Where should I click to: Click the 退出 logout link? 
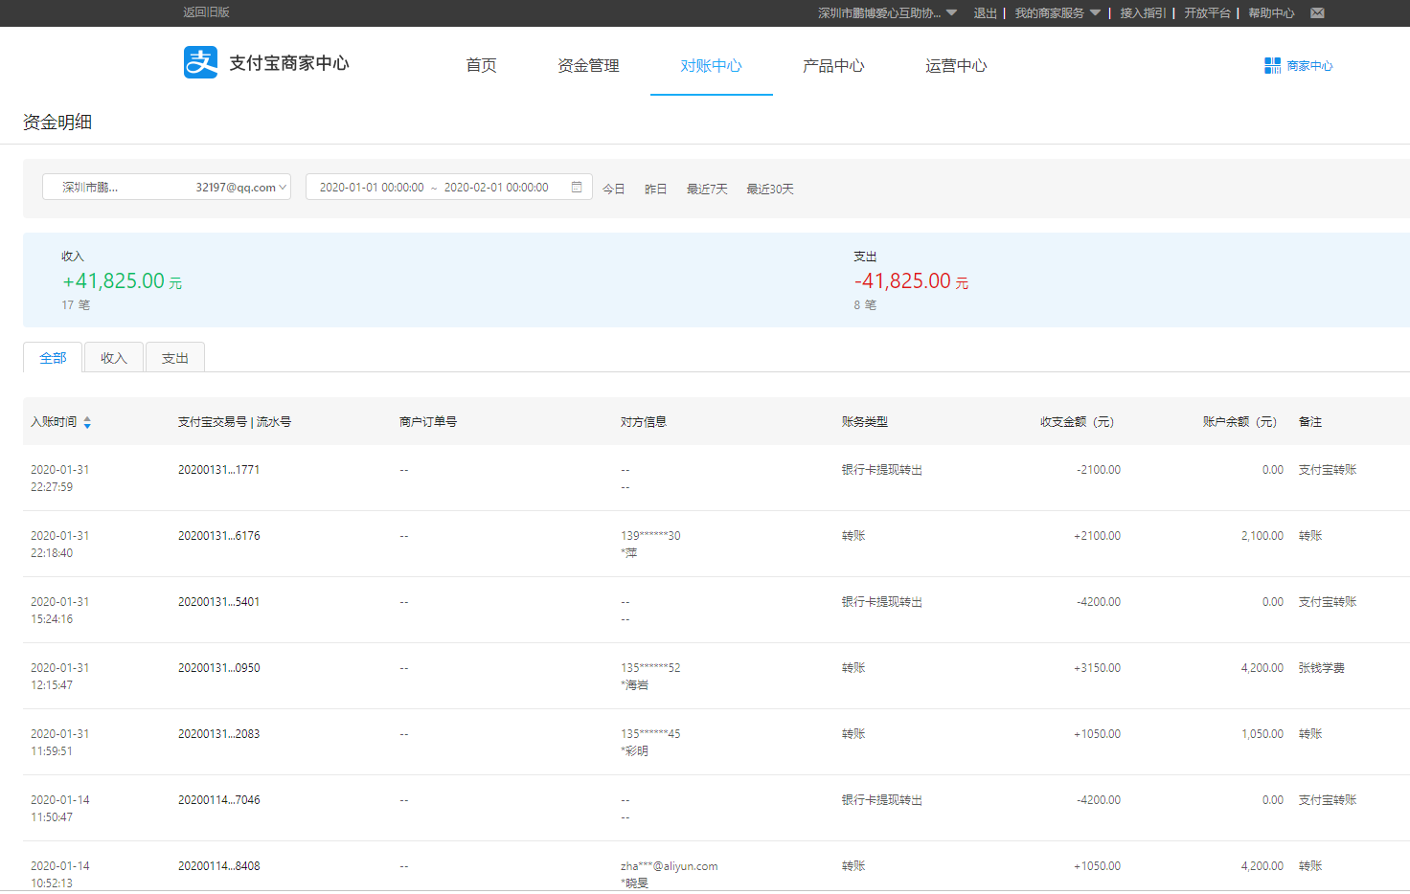(x=985, y=13)
